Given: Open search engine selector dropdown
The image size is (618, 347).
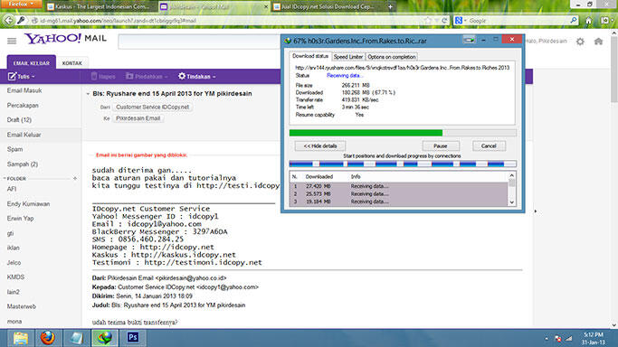Looking at the screenshot, I should (461, 21).
